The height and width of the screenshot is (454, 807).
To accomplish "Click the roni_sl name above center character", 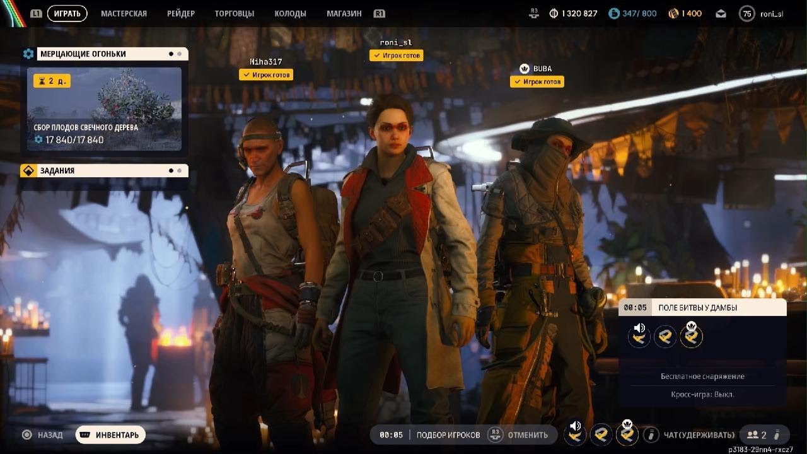I will coord(396,42).
